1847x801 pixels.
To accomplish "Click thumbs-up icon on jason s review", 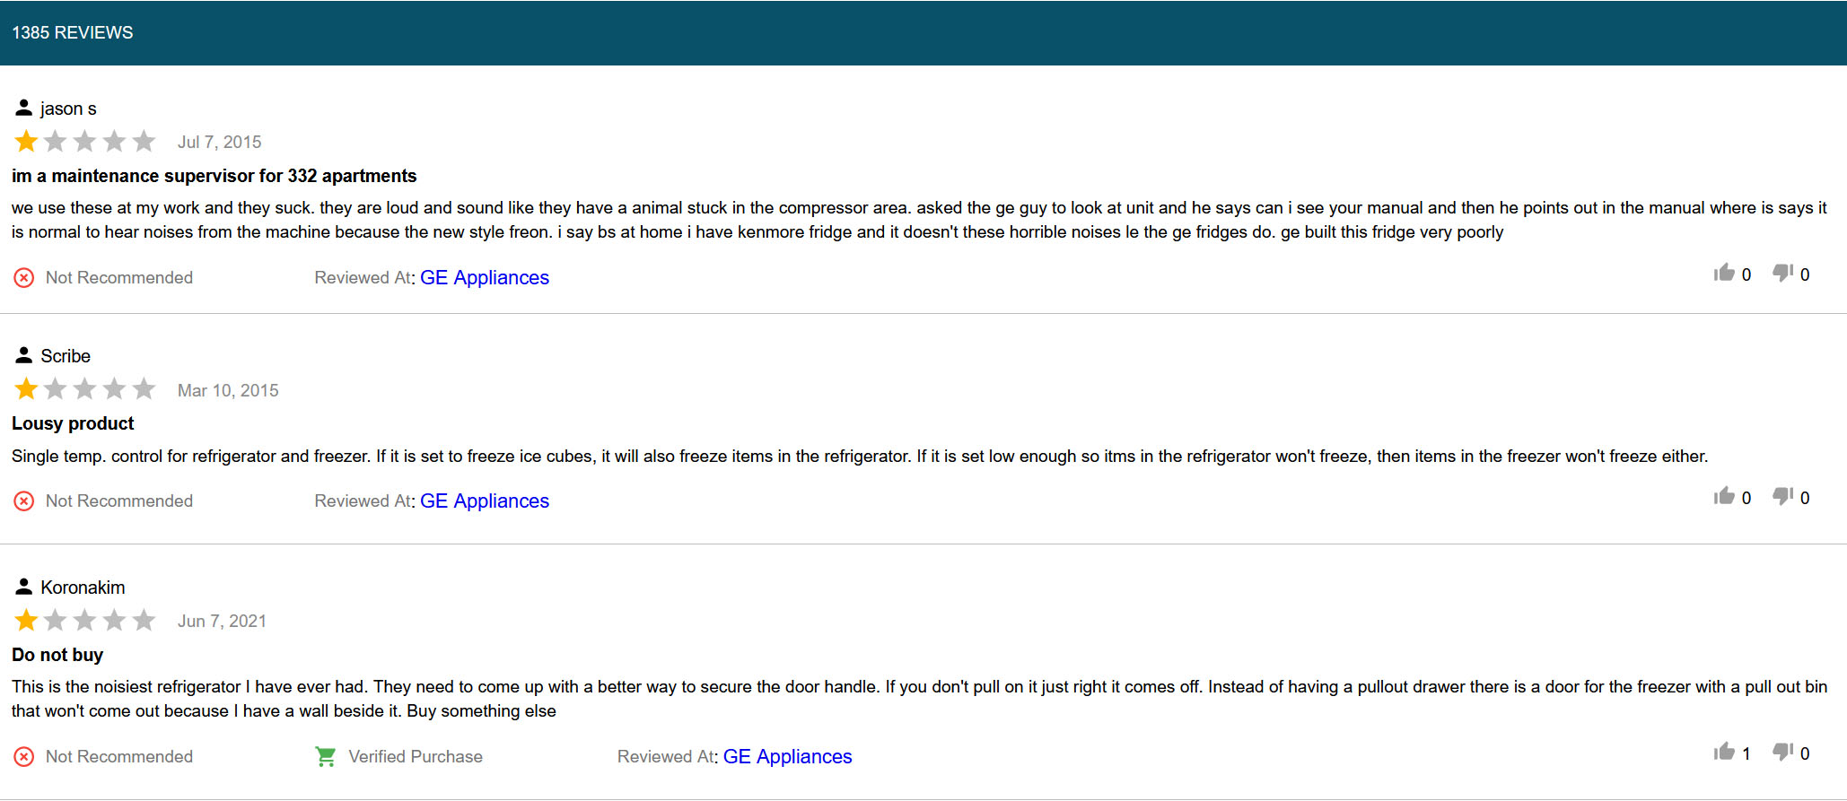I will point(1723,273).
